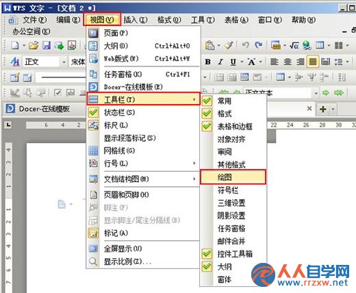Click the Italic formatting icon

point(220,62)
